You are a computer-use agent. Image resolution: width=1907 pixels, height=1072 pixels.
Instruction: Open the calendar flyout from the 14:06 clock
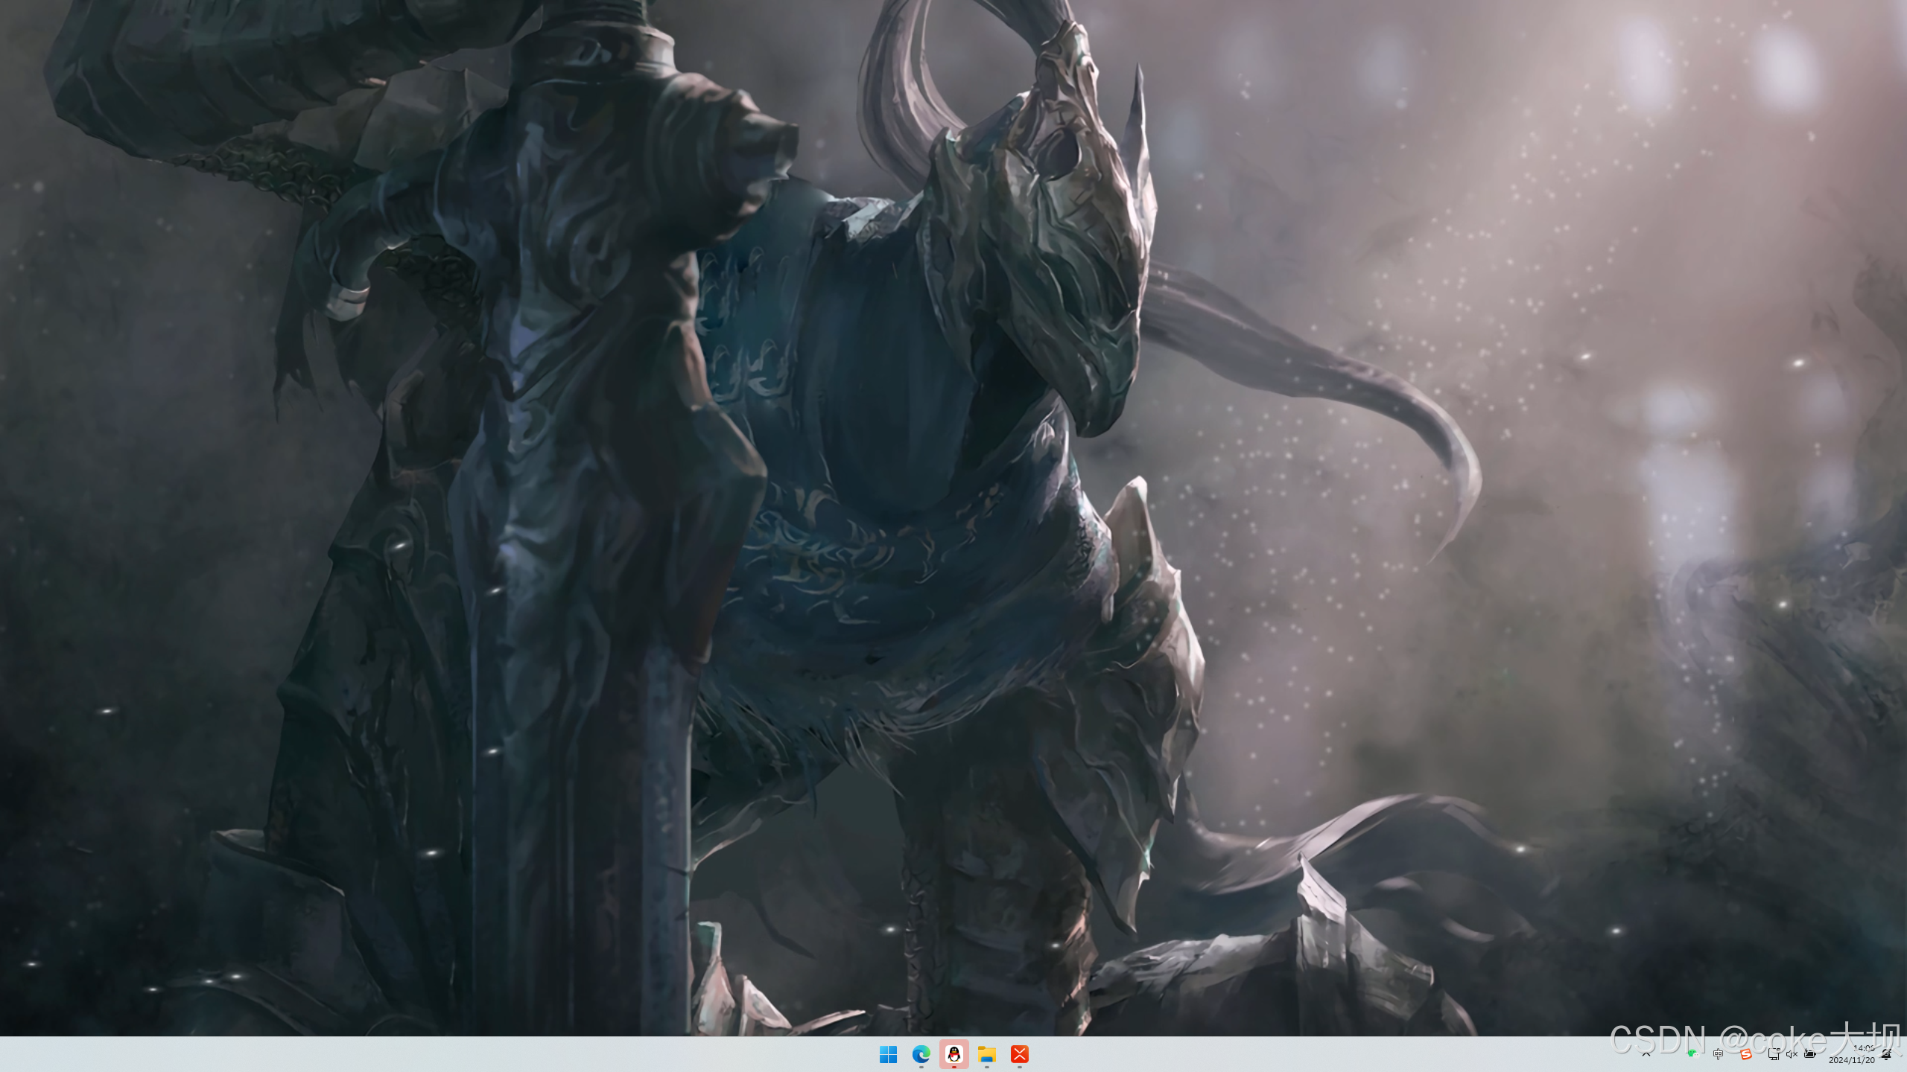click(1863, 1048)
